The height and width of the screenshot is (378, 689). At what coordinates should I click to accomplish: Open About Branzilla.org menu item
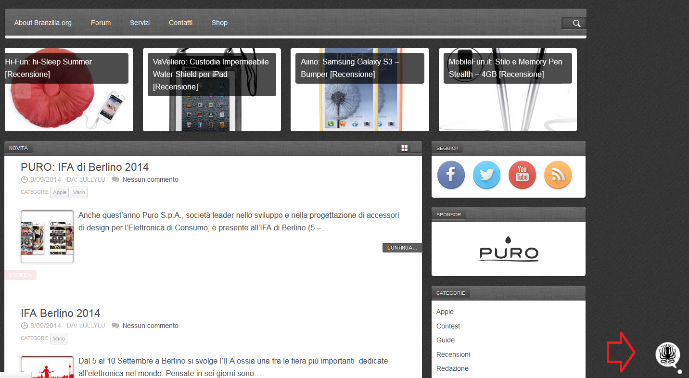coord(43,23)
